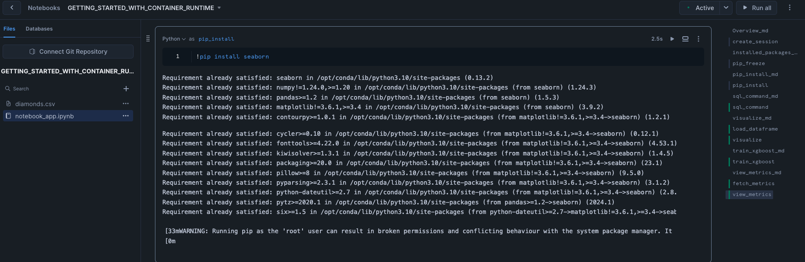Add a new file with plus icon
The height and width of the screenshot is (262, 805).
(126, 89)
